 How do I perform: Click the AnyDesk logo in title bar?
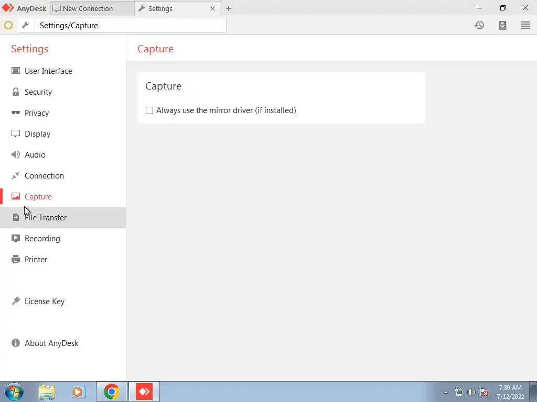click(x=8, y=8)
